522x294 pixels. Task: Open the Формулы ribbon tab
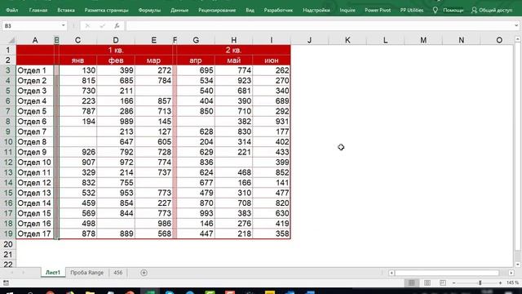(149, 10)
